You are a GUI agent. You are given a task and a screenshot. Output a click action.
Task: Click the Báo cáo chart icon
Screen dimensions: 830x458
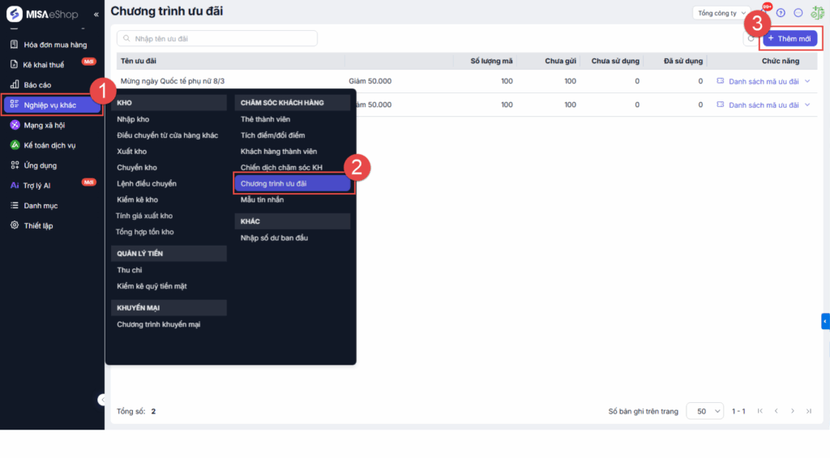15,85
